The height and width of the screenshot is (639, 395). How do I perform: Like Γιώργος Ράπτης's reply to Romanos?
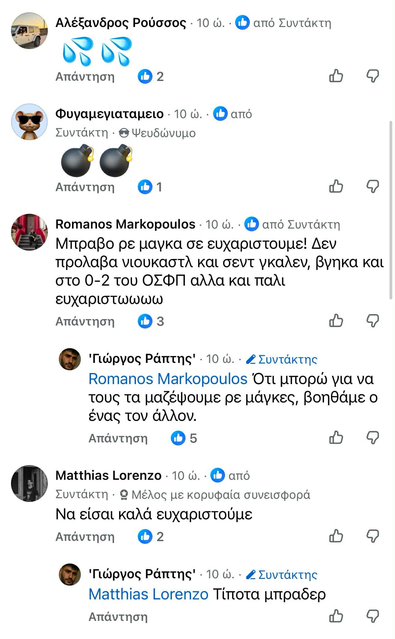tap(336, 437)
